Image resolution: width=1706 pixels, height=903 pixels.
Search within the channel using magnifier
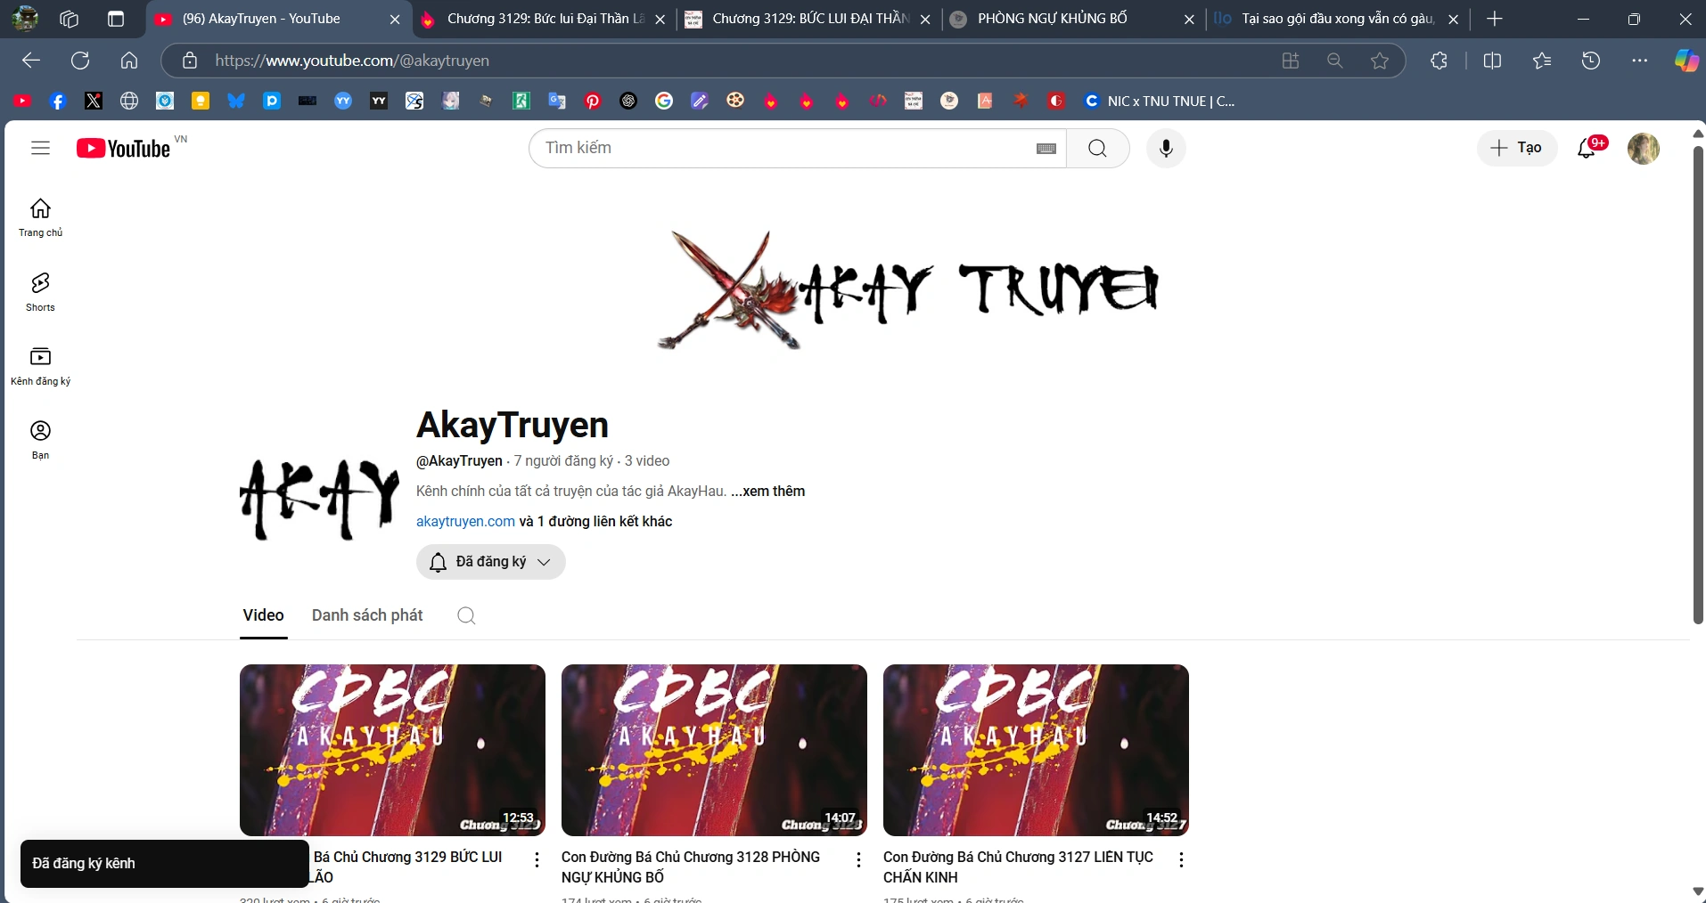(x=466, y=615)
